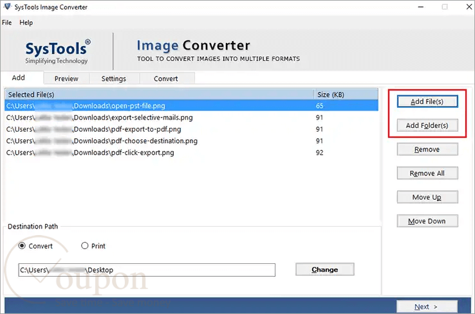Click size value 65 in file list
Image resolution: width=475 pixels, height=314 pixels.
(x=320, y=106)
